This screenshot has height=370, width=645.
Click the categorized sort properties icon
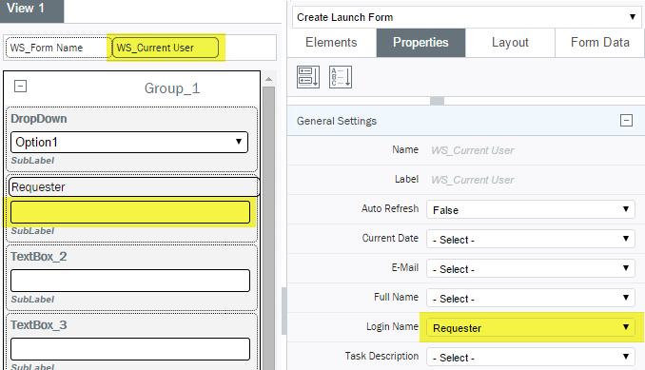(x=308, y=77)
